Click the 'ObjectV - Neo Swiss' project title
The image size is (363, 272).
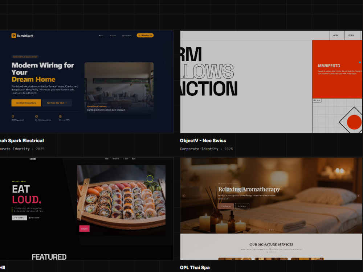(203, 141)
